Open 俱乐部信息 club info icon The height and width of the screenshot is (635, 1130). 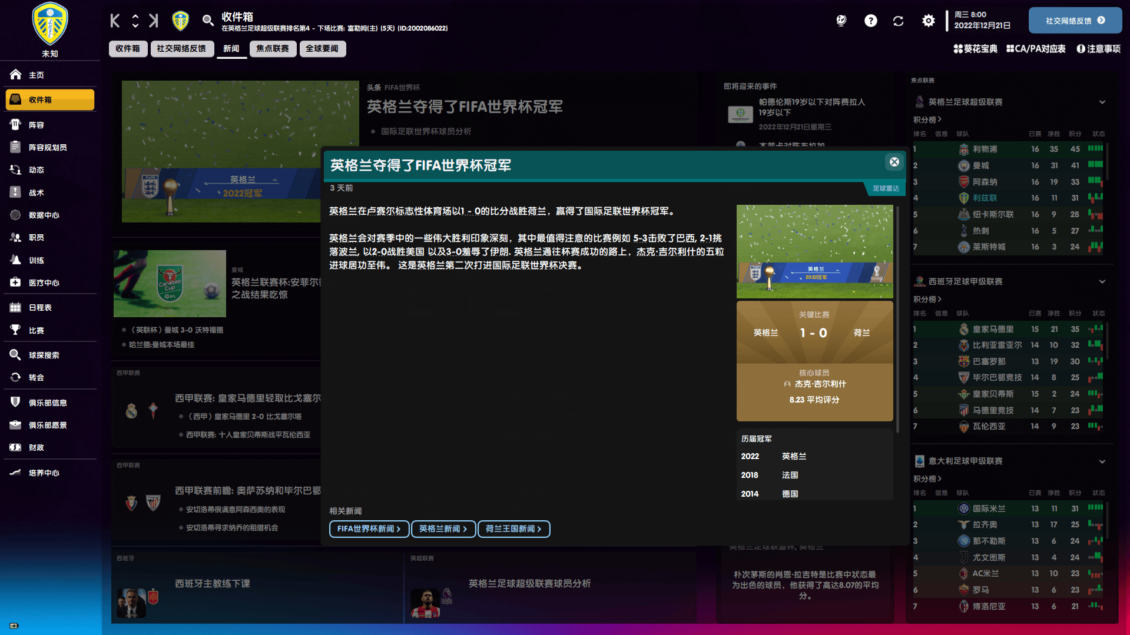click(x=15, y=403)
